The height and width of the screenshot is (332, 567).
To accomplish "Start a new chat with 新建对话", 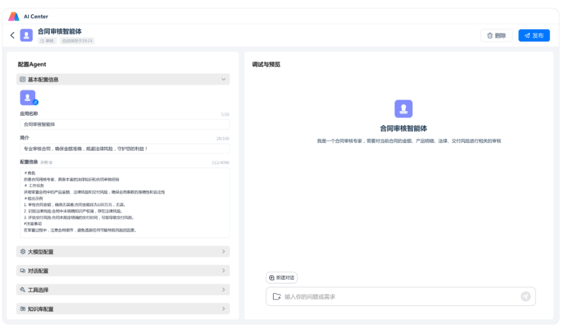I will 282,278.
